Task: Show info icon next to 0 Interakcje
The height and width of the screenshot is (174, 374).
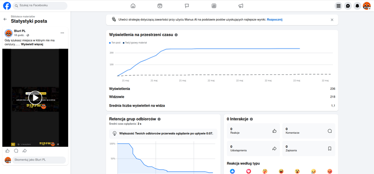Action: click(251, 119)
